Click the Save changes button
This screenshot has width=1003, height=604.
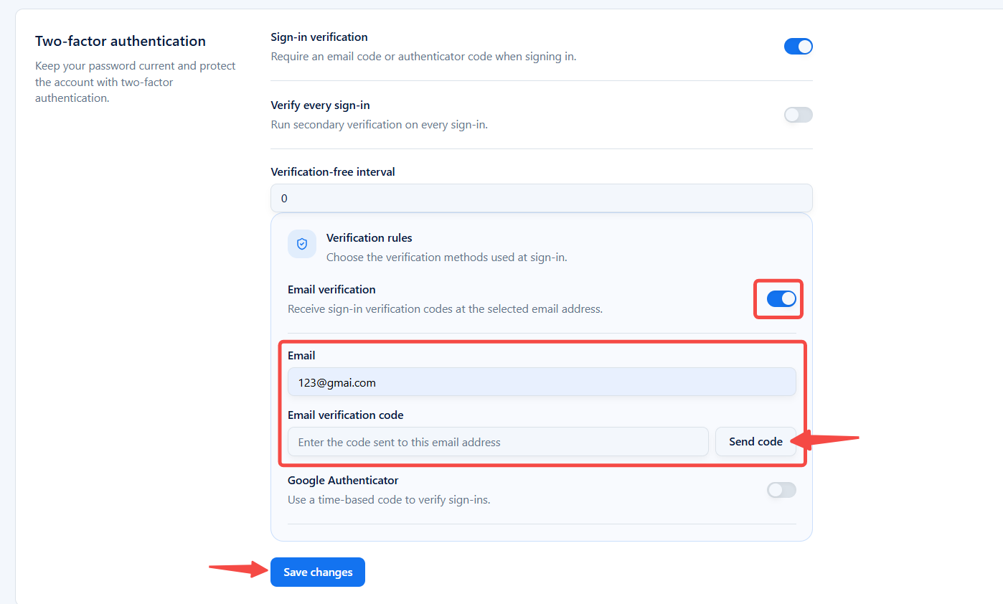(x=318, y=572)
